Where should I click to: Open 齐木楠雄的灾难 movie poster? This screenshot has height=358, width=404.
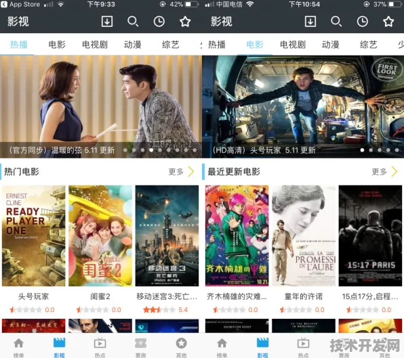237,236
